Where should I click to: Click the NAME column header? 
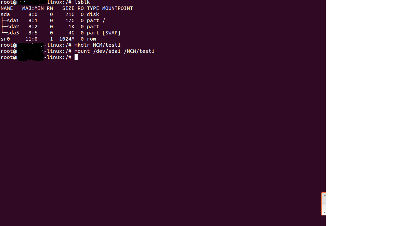point(7,8)
